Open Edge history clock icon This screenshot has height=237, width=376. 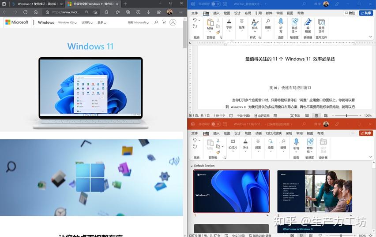[x=139, y=12]
